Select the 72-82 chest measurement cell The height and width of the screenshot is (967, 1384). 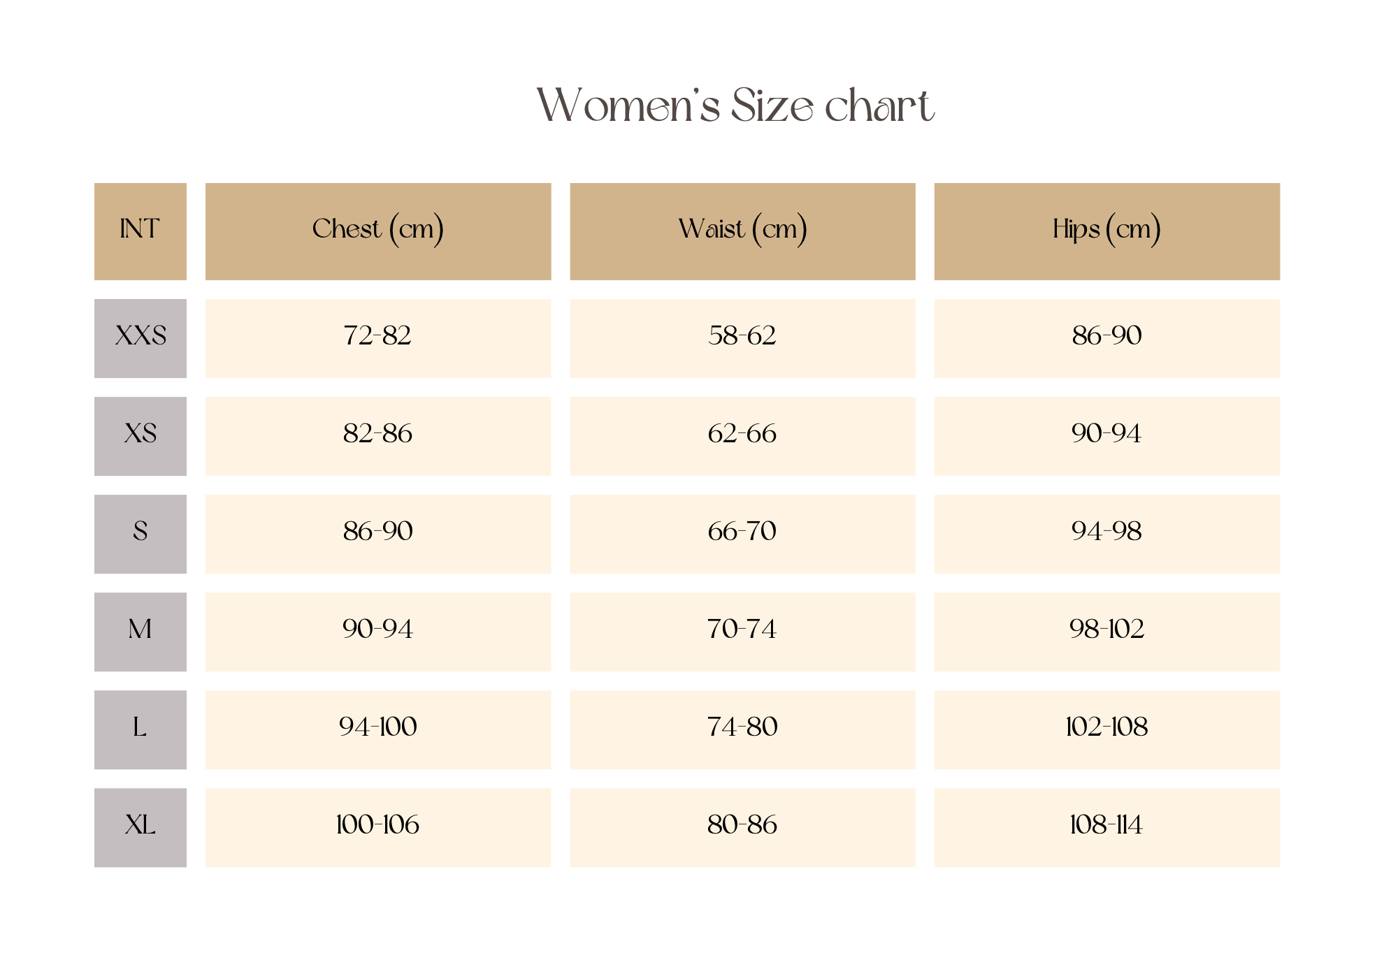coord(377,338)
